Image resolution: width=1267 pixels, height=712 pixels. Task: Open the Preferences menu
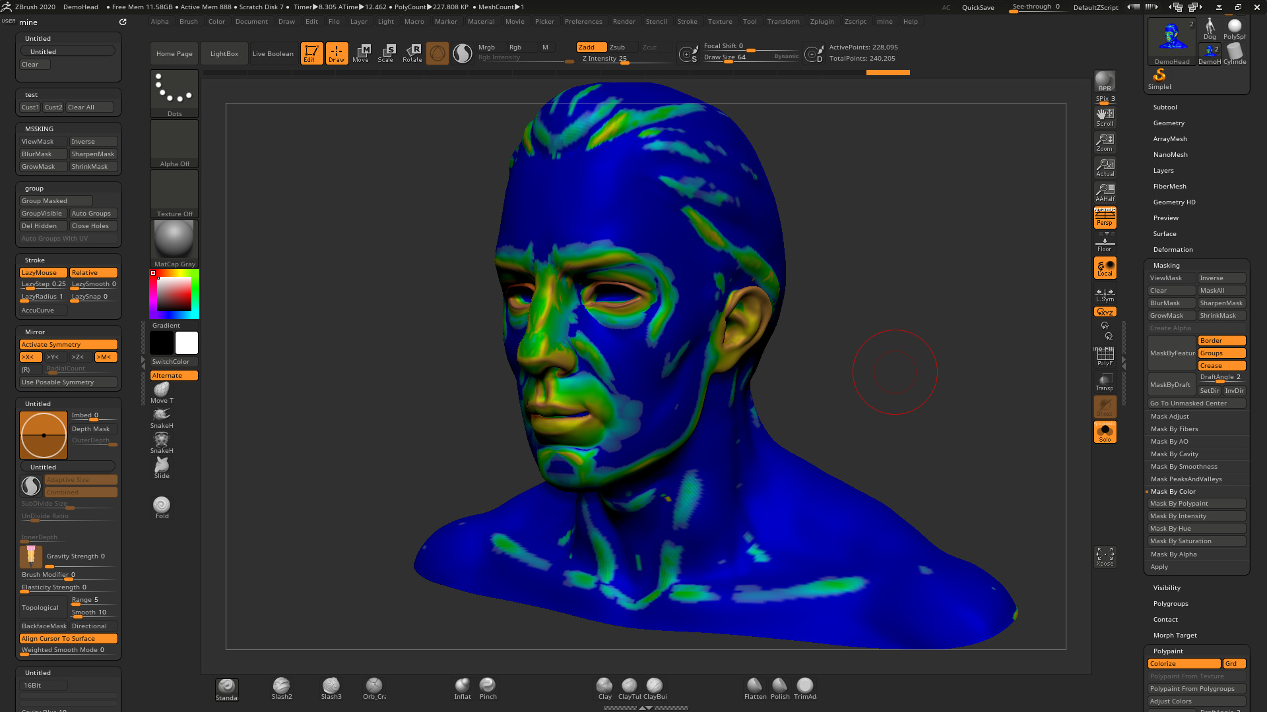pos(583,21)
